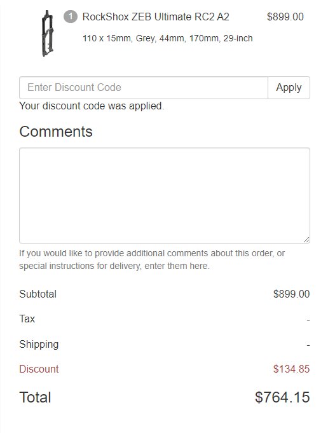Click the Total label

(35, 397)
